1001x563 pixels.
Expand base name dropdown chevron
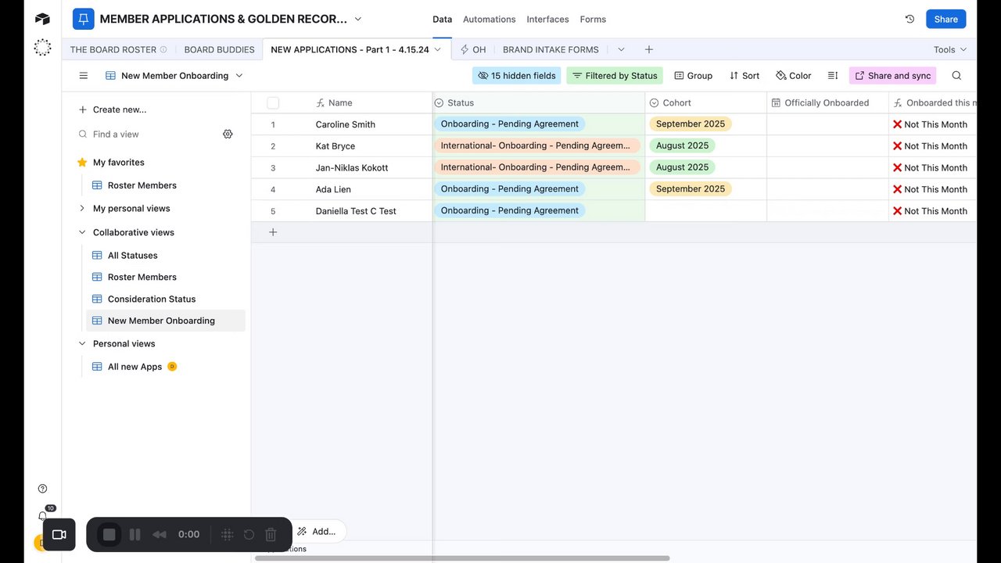click(358, 19)
